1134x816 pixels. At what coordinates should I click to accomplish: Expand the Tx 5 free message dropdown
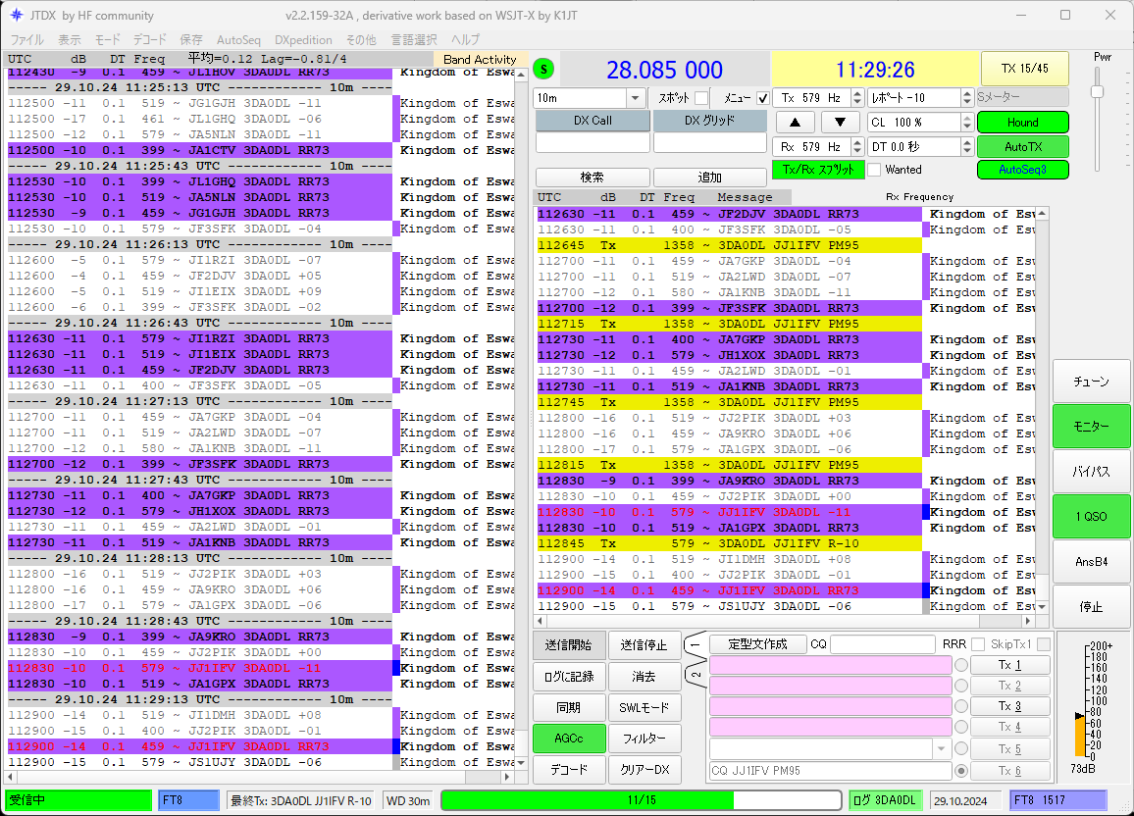coord(941,748)
